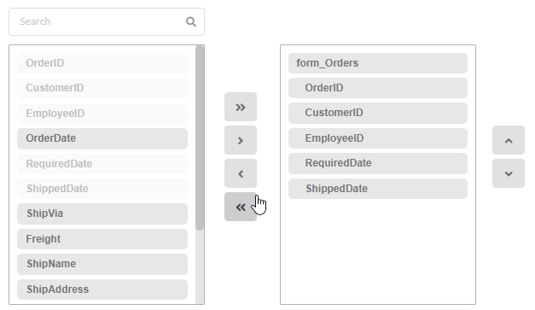
Task: Focus the Search input field
Action: (x=107, y=22)
